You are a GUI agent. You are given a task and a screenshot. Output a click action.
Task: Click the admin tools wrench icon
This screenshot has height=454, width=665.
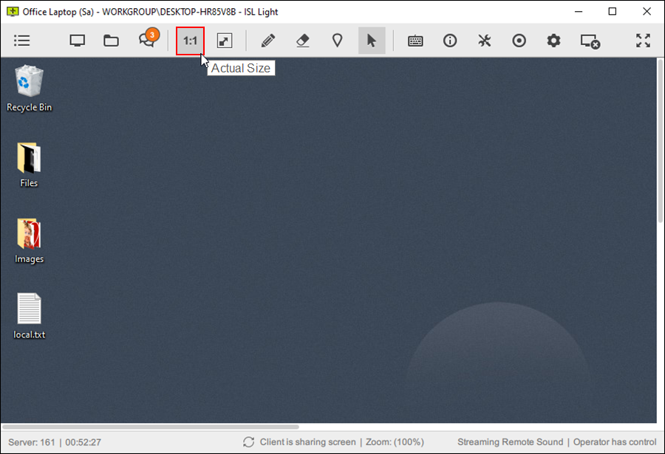[x=484, y=41]
